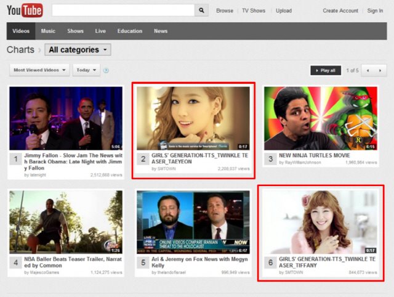The image size is (394, 297).
Task: Open the Twinkle Teaser Tiffany thumbnail
Action: [x=321, y=222]
